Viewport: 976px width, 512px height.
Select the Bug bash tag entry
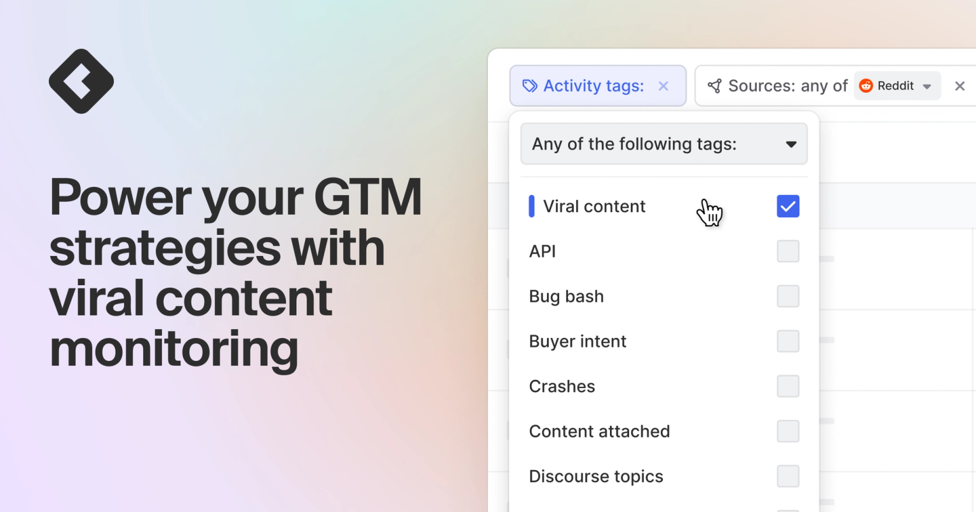click(566, 296)
